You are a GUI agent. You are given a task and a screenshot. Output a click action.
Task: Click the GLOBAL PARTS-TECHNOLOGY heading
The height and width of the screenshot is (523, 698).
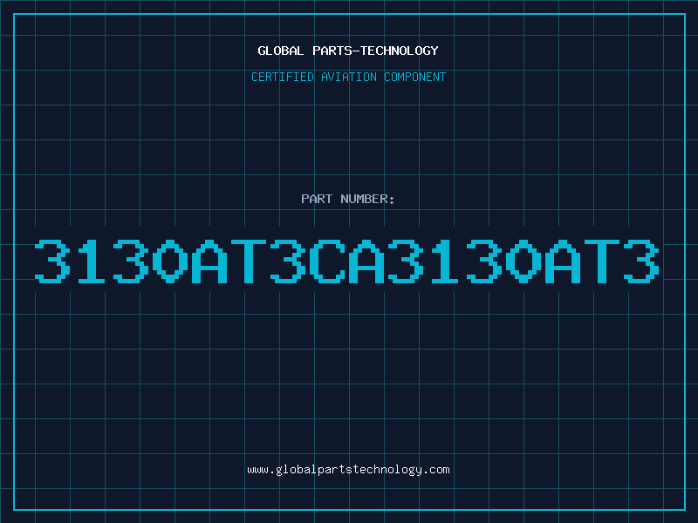click(x=348, y=51)
